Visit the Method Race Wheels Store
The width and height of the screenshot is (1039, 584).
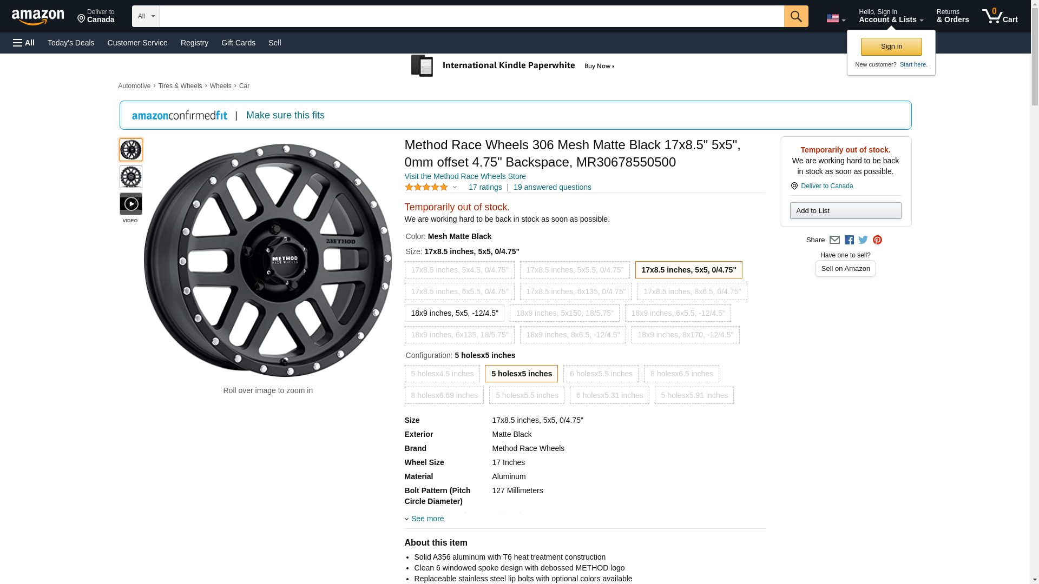click(x=465, y=176)
